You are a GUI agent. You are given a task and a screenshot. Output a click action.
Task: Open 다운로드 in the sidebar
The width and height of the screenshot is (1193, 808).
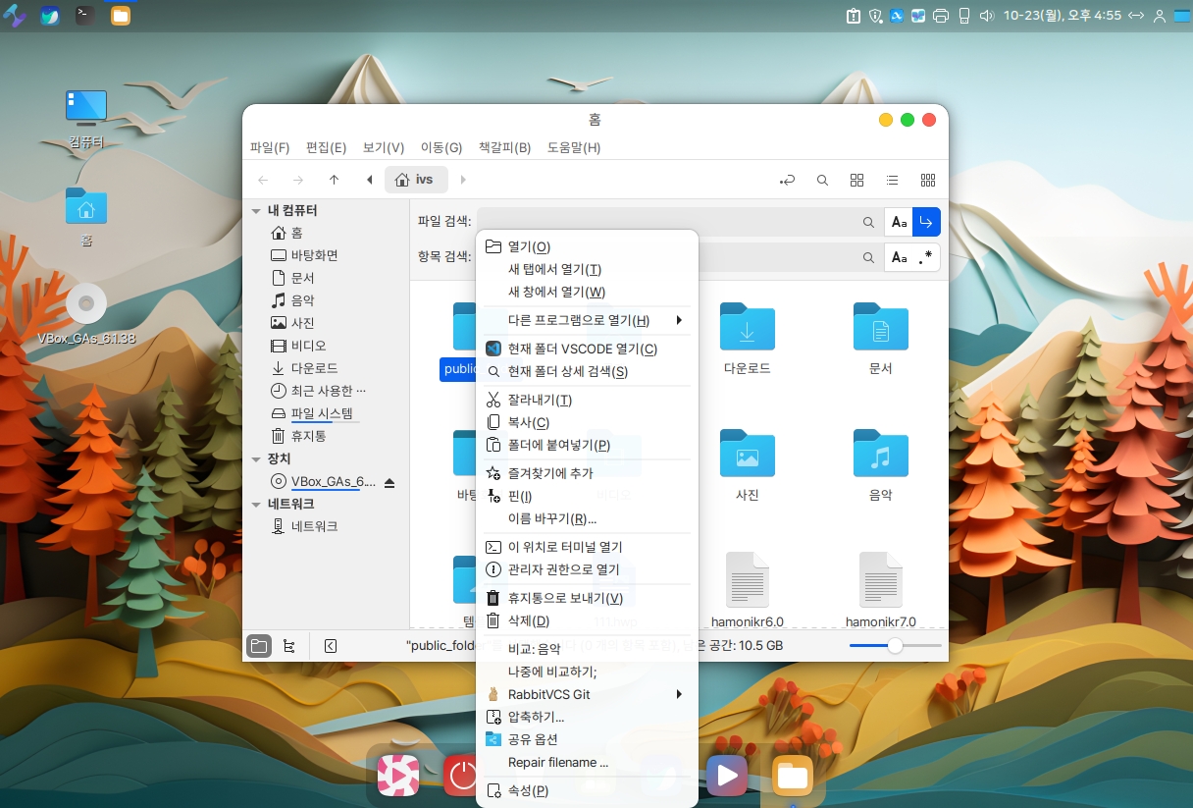coord(314,368)
